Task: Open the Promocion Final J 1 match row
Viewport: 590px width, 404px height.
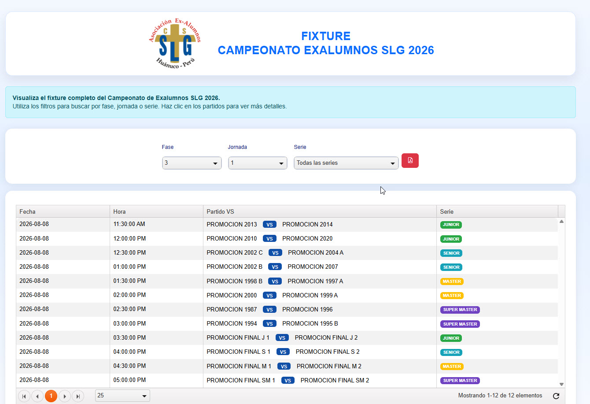Action: pos(287,338)
